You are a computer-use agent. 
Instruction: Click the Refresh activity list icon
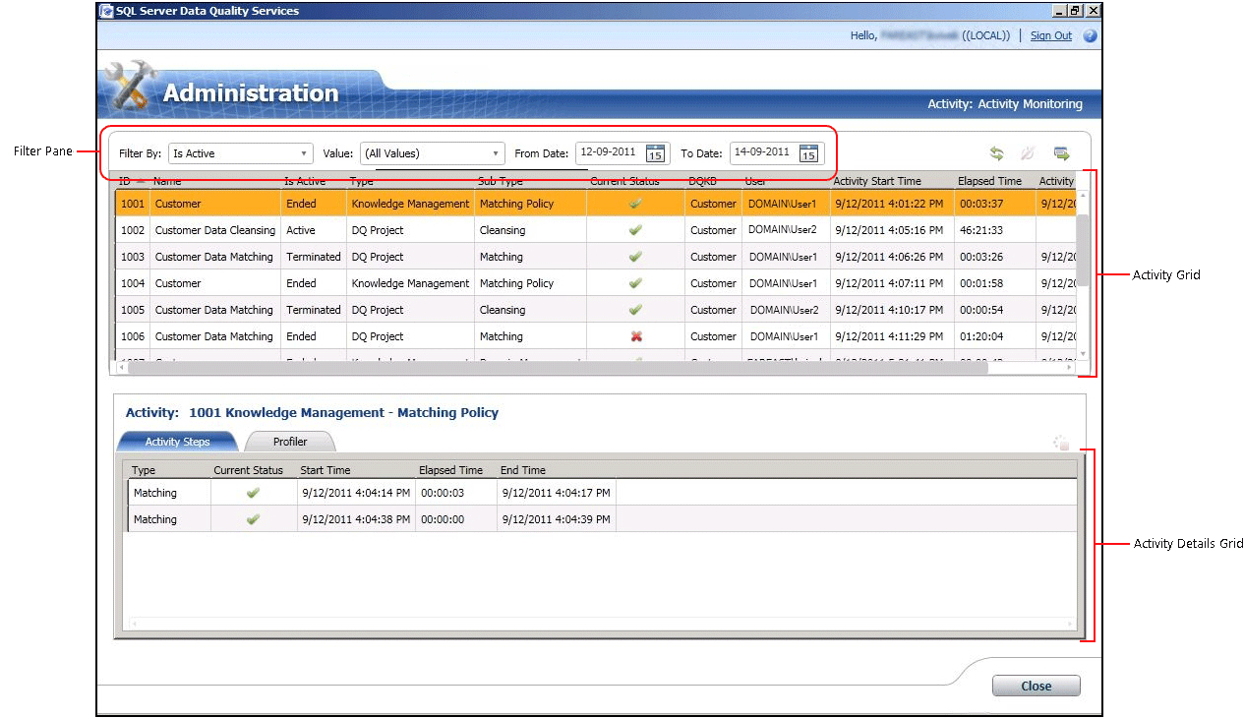(996, 153)
